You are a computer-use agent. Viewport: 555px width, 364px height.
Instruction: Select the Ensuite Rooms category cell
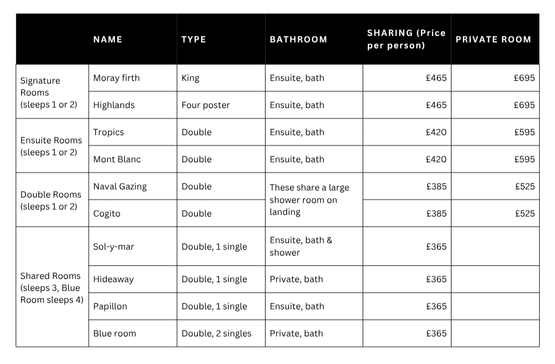(53, 146)
